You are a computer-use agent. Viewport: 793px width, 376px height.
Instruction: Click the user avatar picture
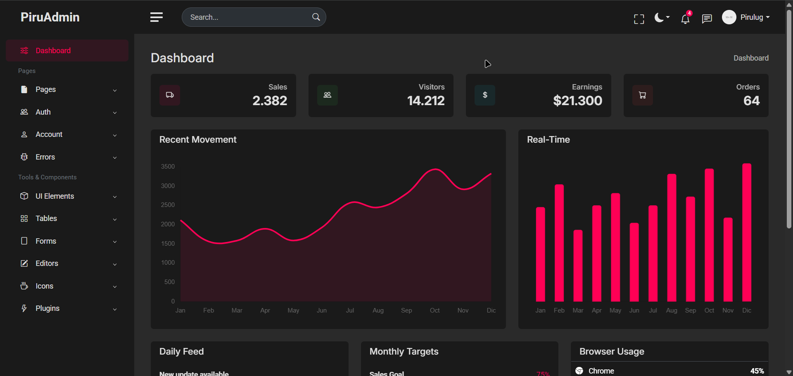point(729,17)
